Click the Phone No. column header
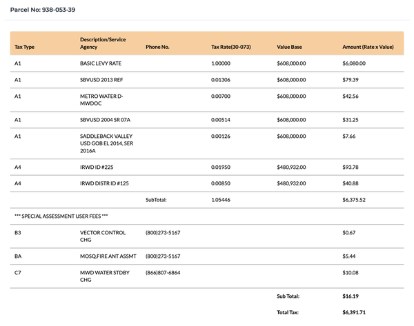The image size is (414, 326). pos(157,47)
